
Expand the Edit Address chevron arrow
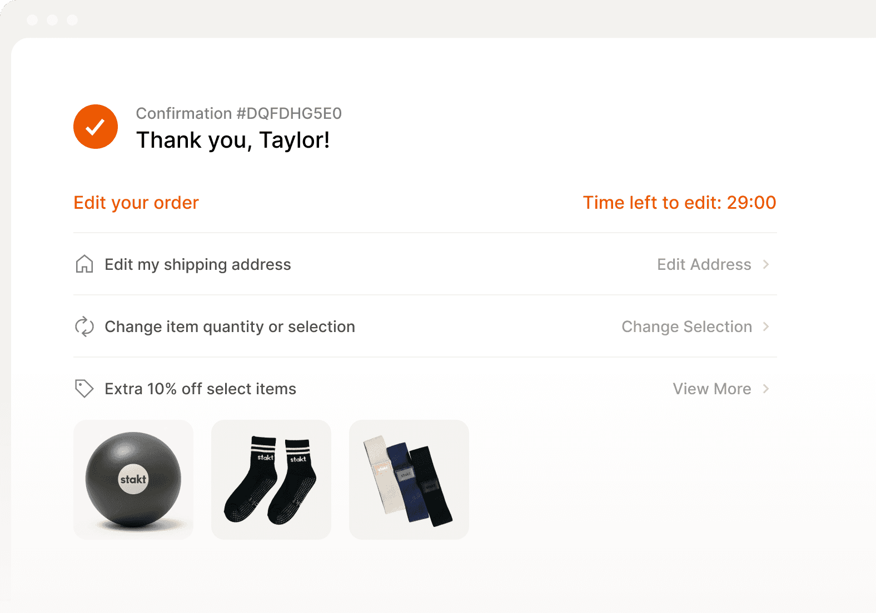[x=766, y=264]
